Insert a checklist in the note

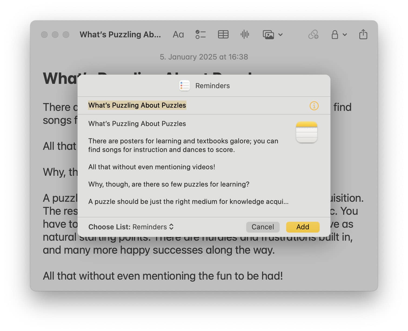[200, 35]
